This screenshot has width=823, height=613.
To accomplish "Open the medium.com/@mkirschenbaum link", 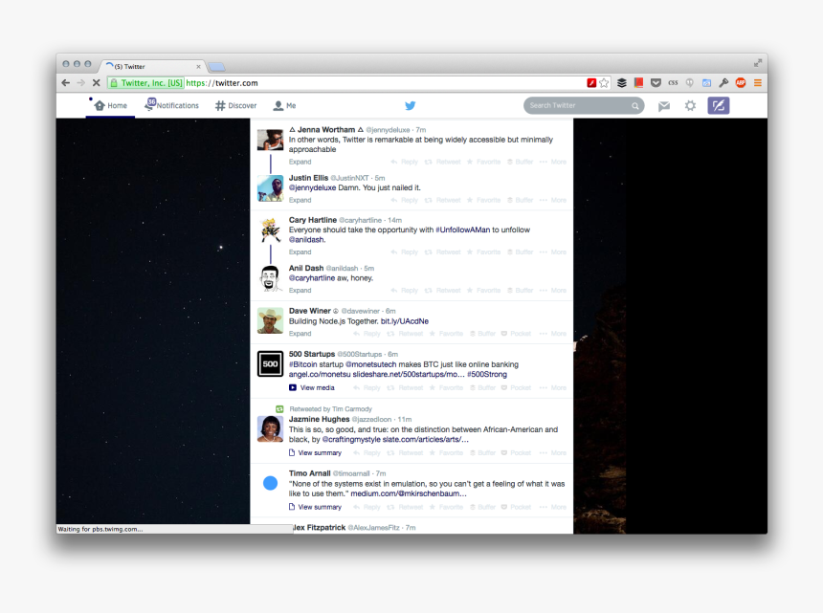I will tap(409, 493).
